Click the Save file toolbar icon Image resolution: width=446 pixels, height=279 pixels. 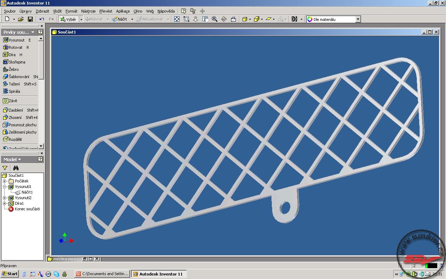30,19
